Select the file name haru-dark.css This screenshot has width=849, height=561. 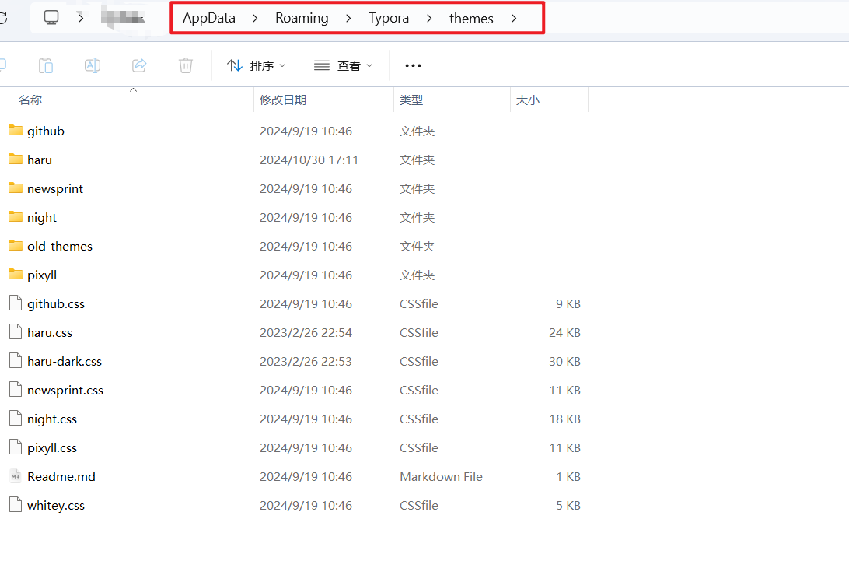(65, 361)
